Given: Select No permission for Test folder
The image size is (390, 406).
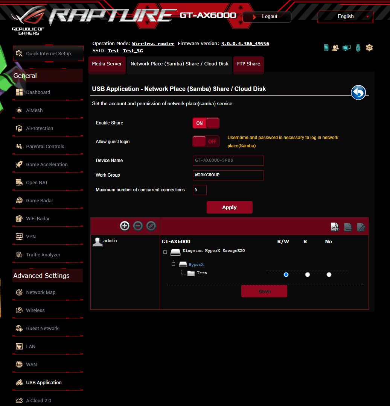Looking at the screenshot, I should coord(329,275).
